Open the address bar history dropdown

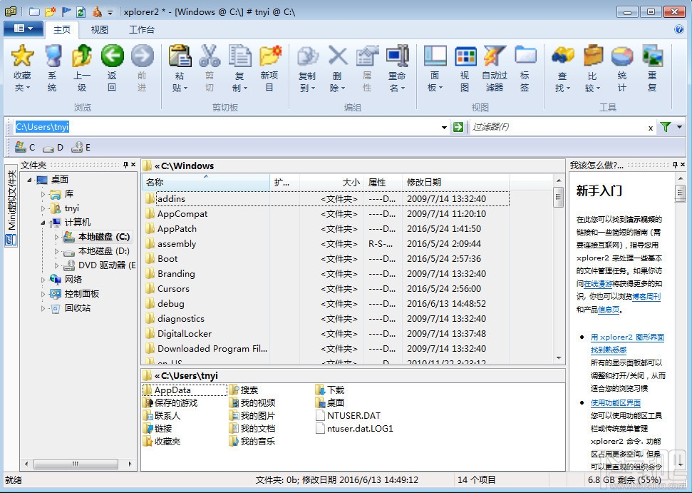click(x=444, y=127)
